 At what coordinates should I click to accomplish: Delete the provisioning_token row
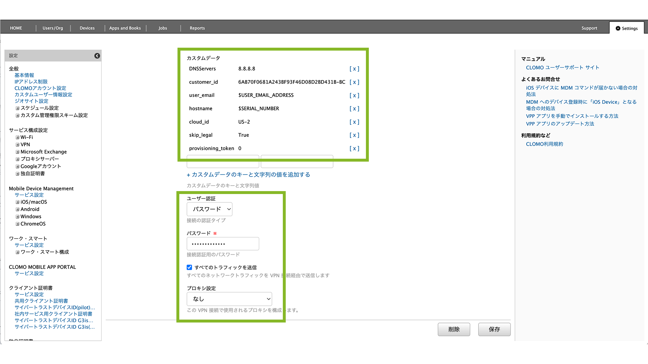354,149
